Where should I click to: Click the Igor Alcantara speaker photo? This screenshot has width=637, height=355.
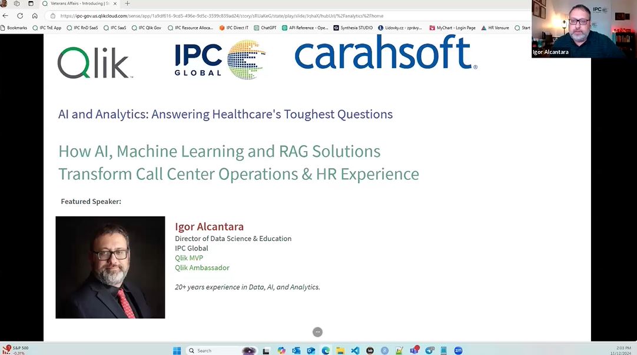pos(110,267)
